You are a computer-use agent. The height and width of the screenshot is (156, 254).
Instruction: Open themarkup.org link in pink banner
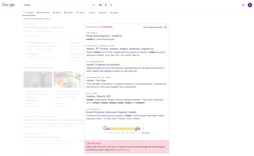[123, 150]
